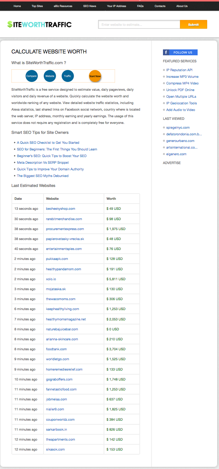
Task: Open SEO for Beginners article link
Action: pyautogui.click(x=57, y=149)
